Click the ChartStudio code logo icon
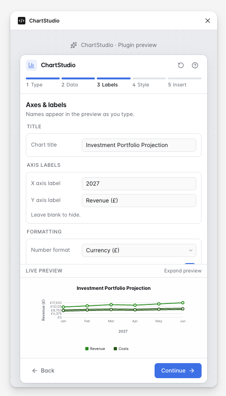Viewport: 226px width, 396px height. tap(22, 21)
